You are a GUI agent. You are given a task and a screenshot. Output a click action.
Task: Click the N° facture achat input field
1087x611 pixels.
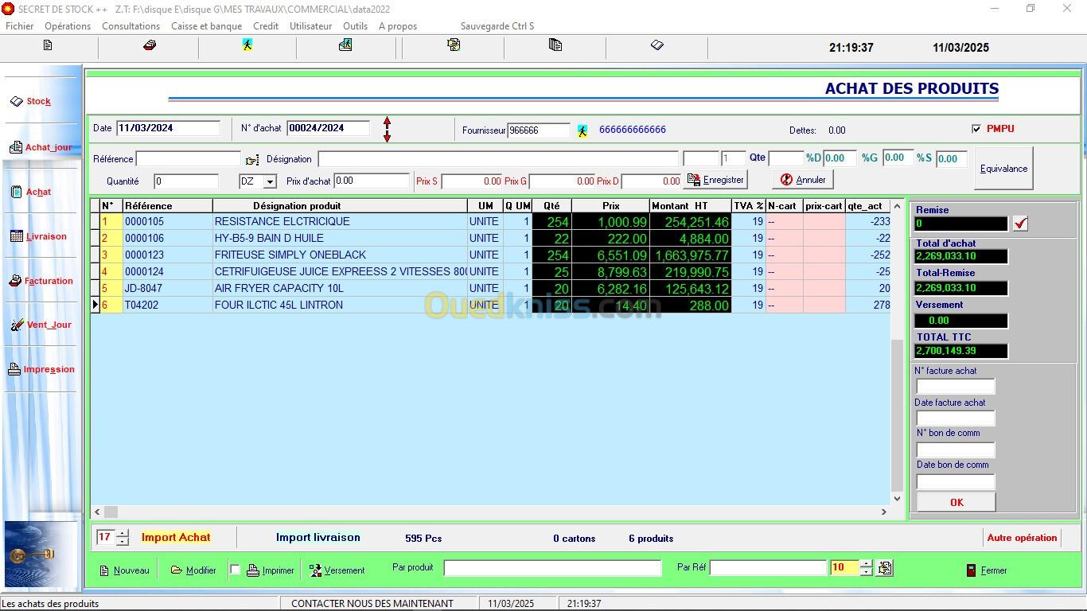pyautogui.click(x=955, y=387)
